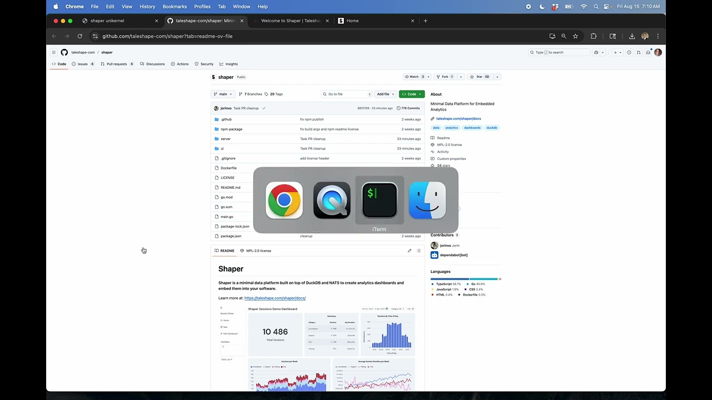Expand the Star lists dropdown arrow
This screenshot has height=400, width=712.
(497, 77)
